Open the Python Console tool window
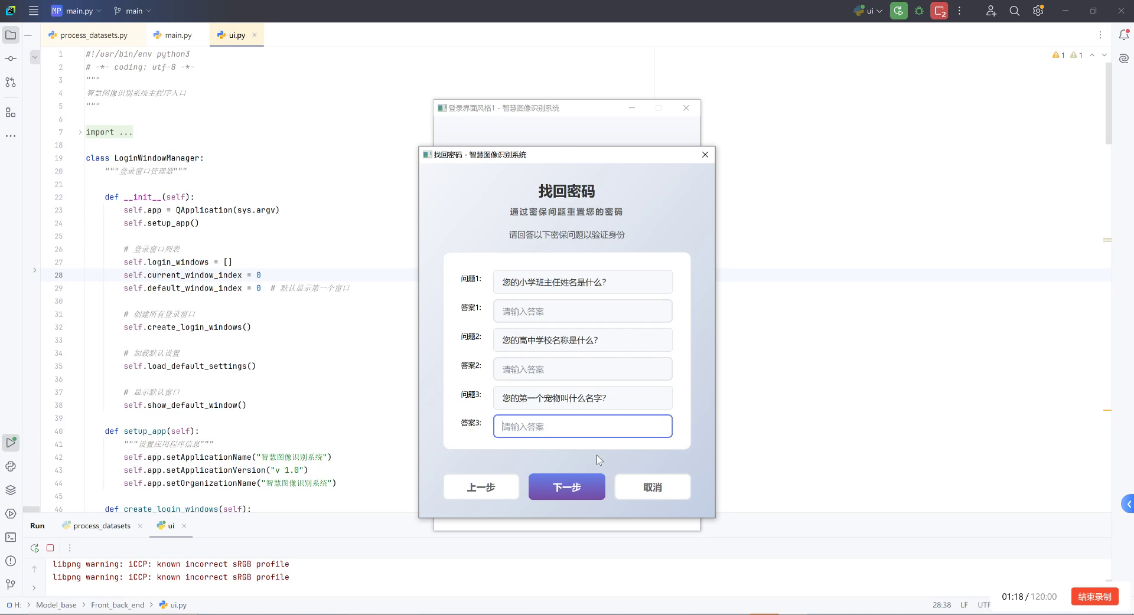 click(11, 466)
